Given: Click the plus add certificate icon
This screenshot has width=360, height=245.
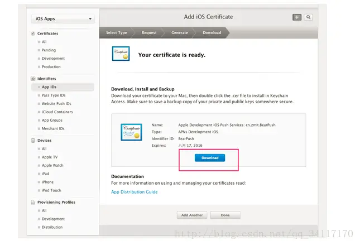Looking at the screenshot, I should coord(297,17).
